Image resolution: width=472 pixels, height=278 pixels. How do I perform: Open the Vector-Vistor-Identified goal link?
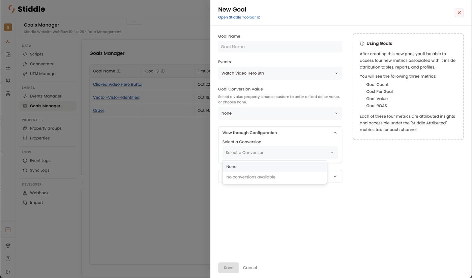pos(116,97)
